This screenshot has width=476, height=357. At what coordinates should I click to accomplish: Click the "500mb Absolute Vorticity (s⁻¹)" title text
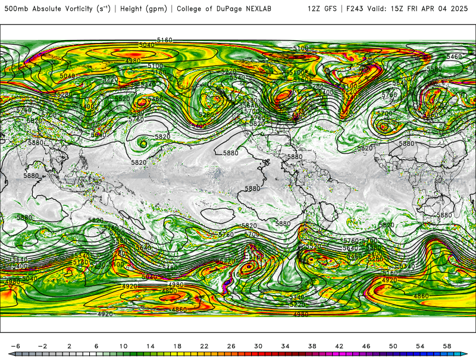click(57, 9)
